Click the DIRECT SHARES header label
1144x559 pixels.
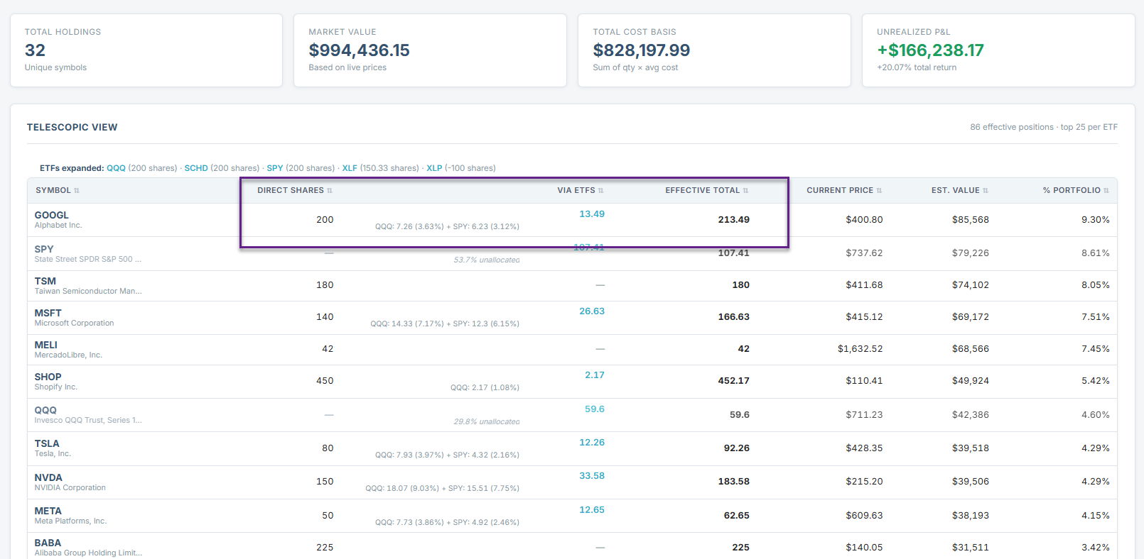(291, 191)
